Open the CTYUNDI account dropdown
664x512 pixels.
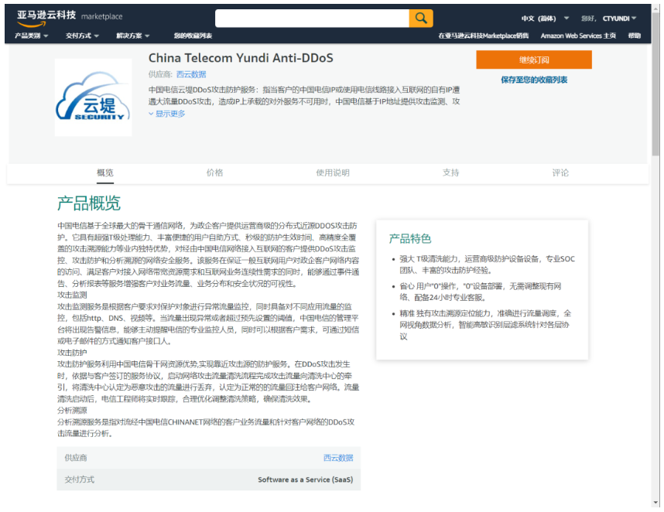620,19
